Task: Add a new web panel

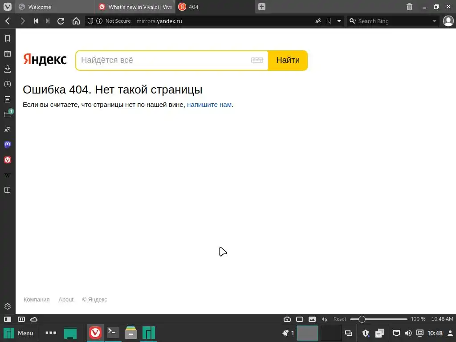Action: click(8, 190)
